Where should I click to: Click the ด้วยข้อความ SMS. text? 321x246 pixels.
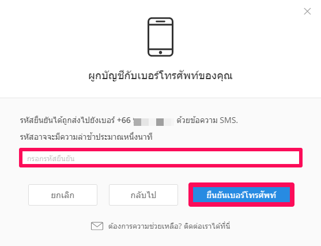[x=207, y=121]
